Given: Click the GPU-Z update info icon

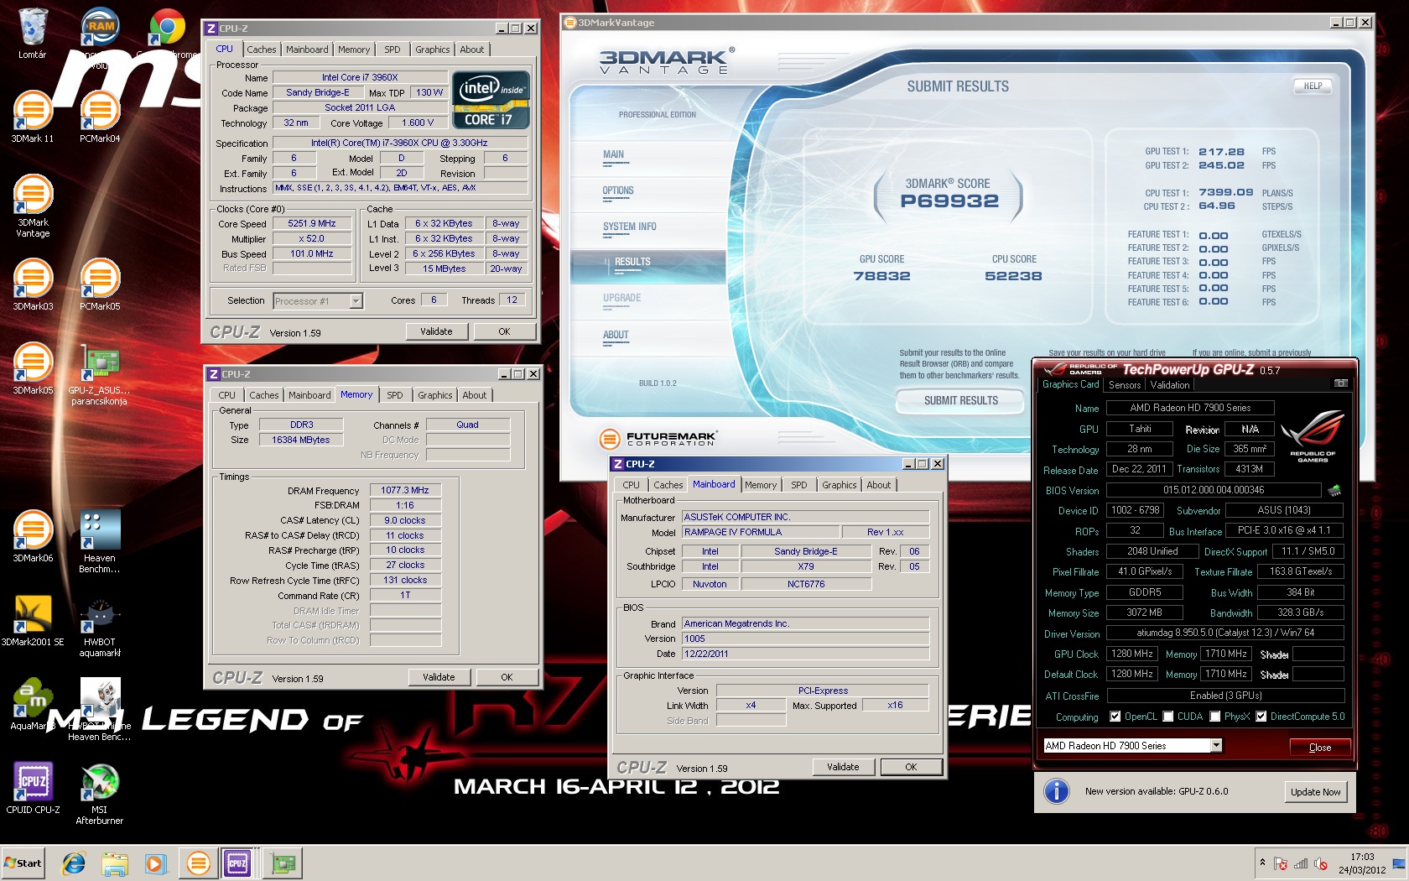Looking at the screenshot, I should click(x=1057, y=791).
